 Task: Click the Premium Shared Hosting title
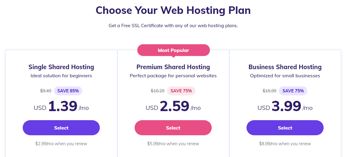(x=173, y=67)
